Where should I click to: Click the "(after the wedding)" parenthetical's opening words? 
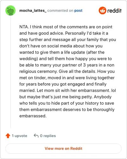[95, 52]
